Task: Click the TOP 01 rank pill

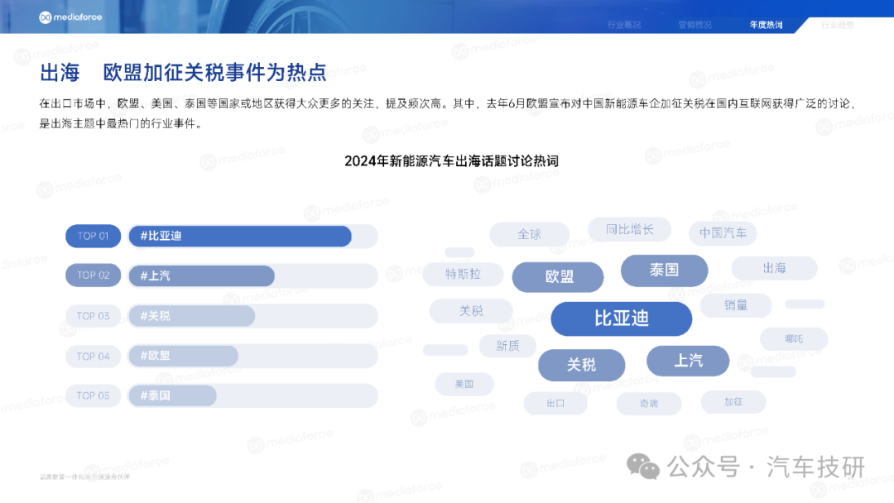Action: 93,236
